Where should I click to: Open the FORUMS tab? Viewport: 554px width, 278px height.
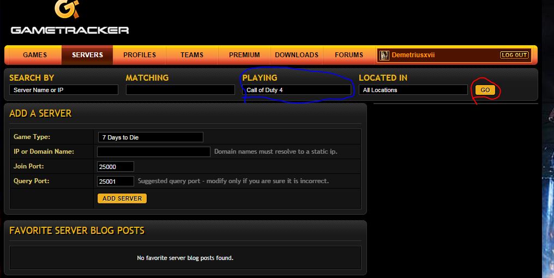(349, 55)
